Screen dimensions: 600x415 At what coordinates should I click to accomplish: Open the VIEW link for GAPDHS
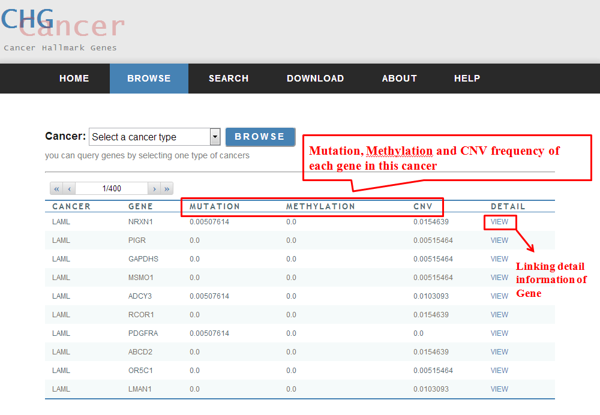(499, 259)
